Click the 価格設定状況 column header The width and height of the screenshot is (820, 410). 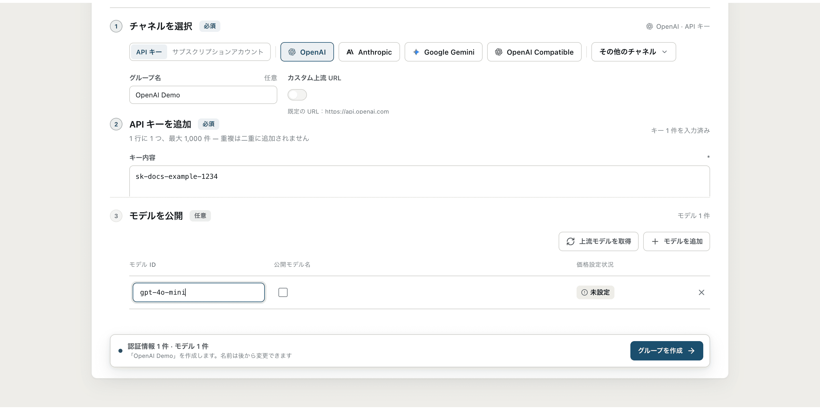pyautogui.click(x=594, y=265)
